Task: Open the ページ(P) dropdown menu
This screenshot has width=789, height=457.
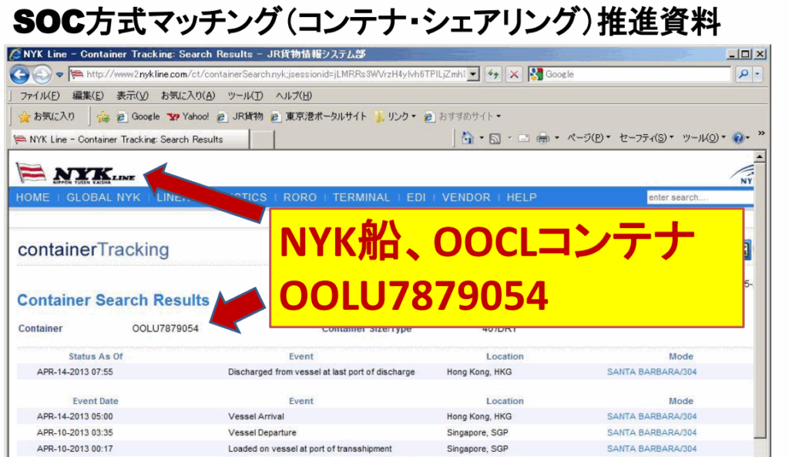Action: point(588,138)
